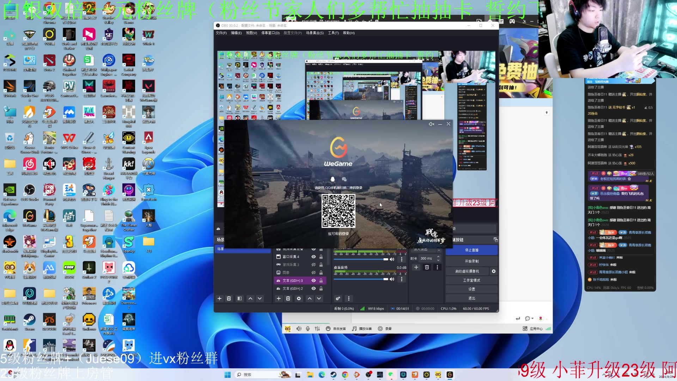The image size is (677, 381).
Task: Open scene filters icon in Scenes dock
Action: pyautogui.click(x=240, y=298)
